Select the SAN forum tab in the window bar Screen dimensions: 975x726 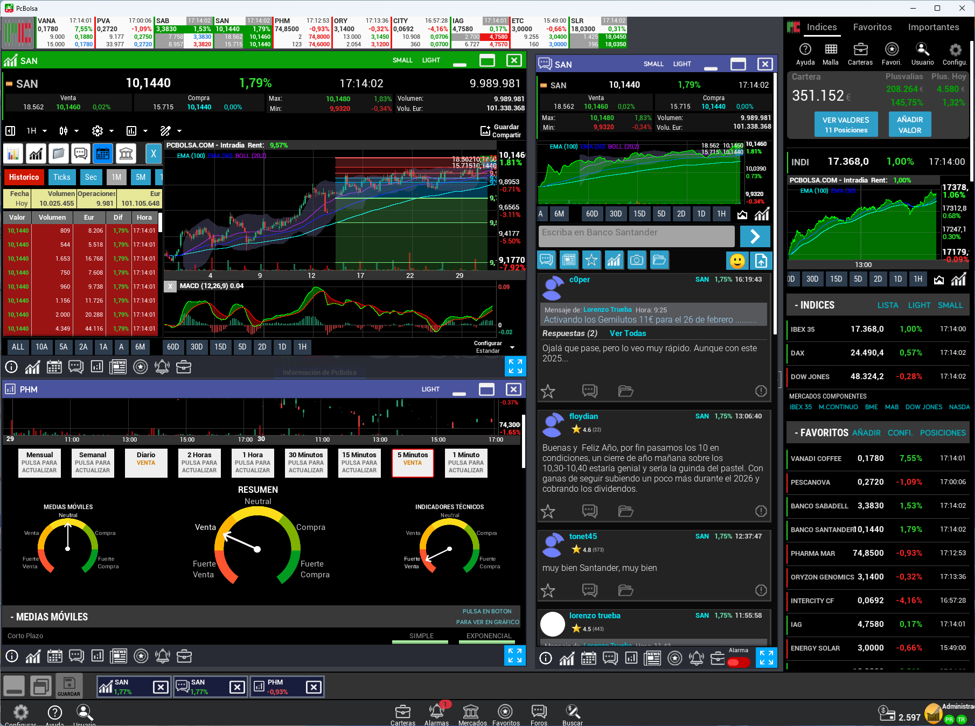pos(210,687)
